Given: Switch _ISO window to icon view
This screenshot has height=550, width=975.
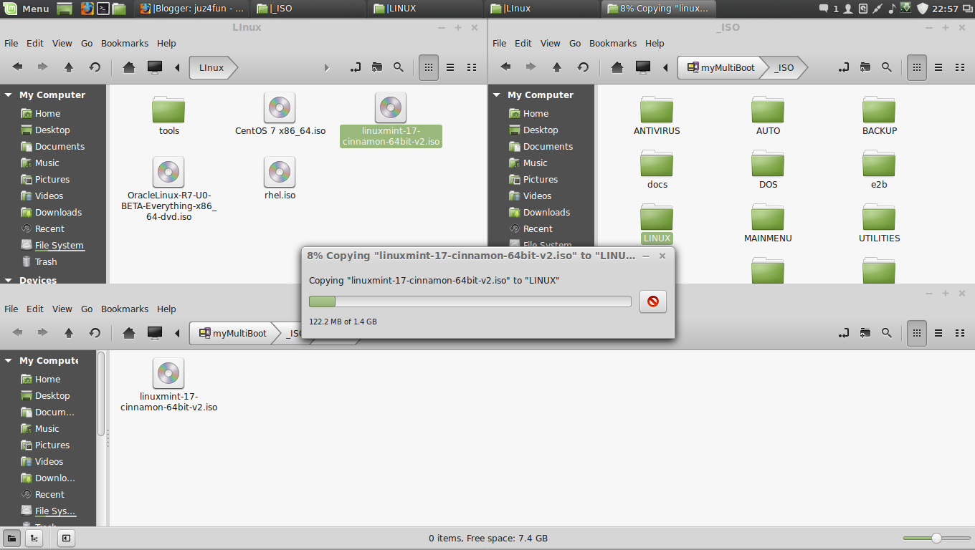Looking at the screenshot, I should [917, 67].
